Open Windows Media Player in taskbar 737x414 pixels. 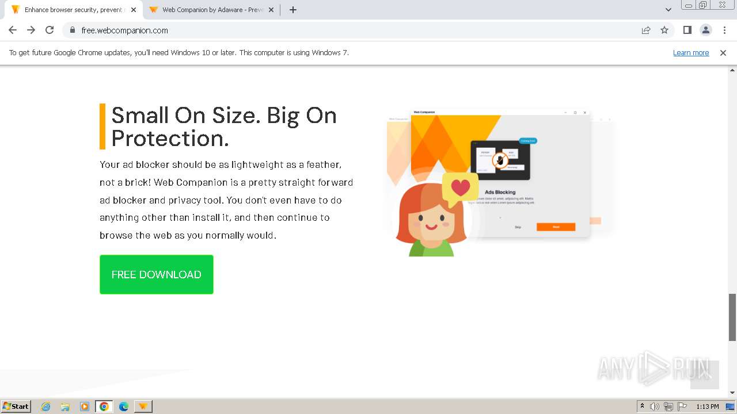[85, 407]
